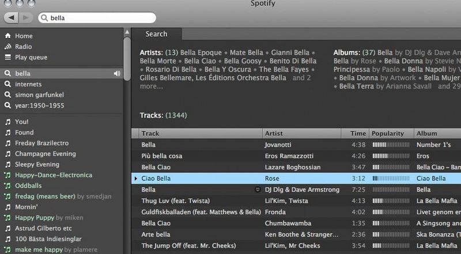Click note icon beside Sleepy Evening
Image resolution: width=461 pixels, height=254 pixels.
8,165
